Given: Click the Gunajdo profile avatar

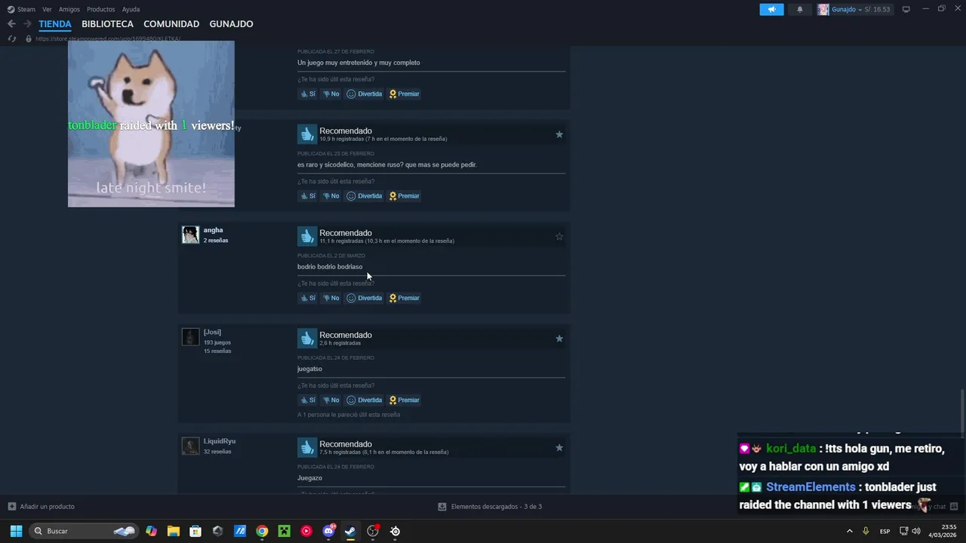Looking at the screenshot, I should (823, 9).
